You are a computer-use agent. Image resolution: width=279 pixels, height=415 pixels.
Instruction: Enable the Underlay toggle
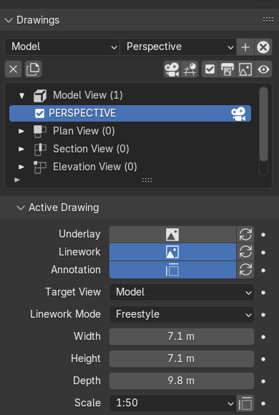(172, 235)
